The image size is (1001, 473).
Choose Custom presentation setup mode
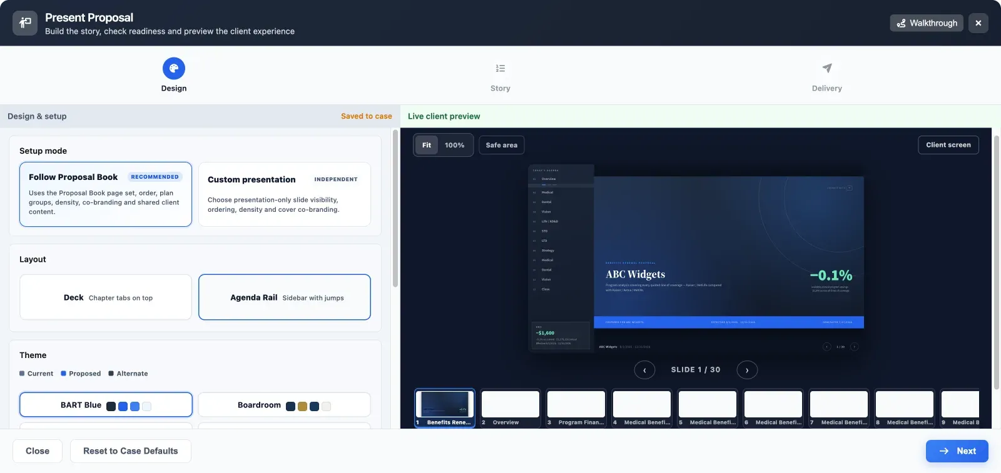[285, 194]
